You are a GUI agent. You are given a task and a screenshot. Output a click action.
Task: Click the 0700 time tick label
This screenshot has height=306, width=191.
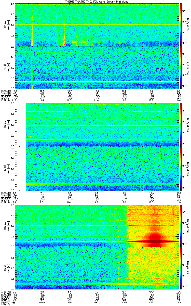tap(42, 302)
